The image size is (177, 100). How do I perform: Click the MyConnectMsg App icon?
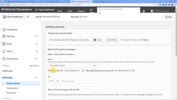coord(4,17)
